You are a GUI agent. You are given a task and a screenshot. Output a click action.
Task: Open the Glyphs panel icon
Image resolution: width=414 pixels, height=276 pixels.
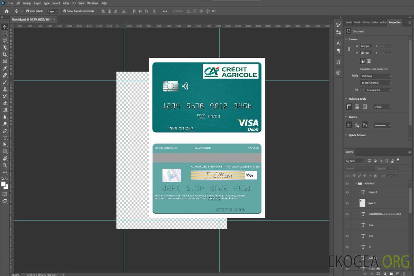coord(338,62)
